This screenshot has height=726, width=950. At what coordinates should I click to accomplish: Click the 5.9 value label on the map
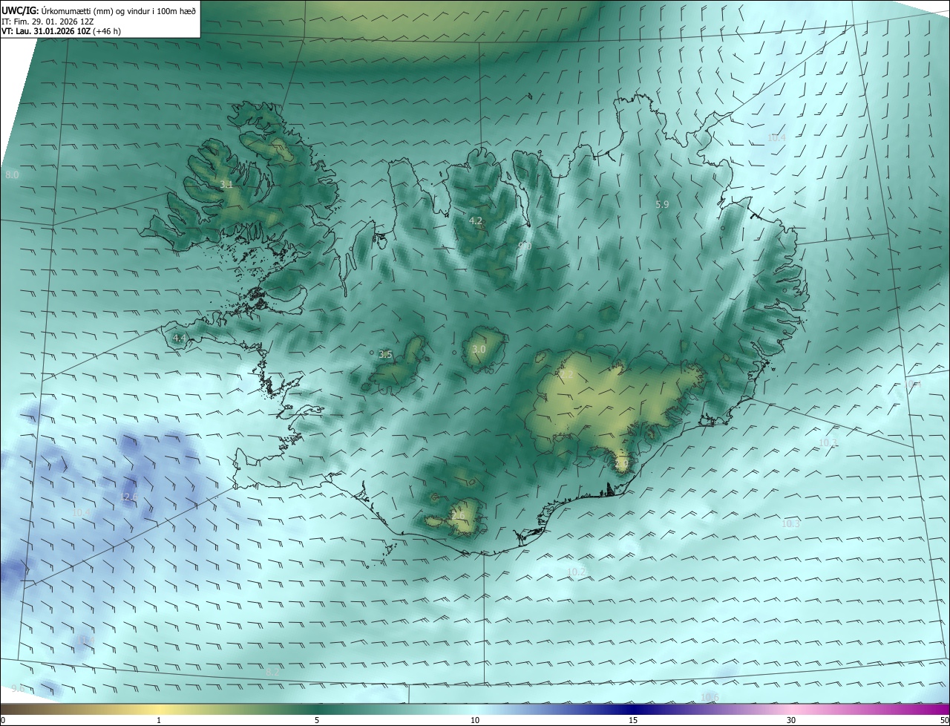pyautogui.click(x=662, y=203)
